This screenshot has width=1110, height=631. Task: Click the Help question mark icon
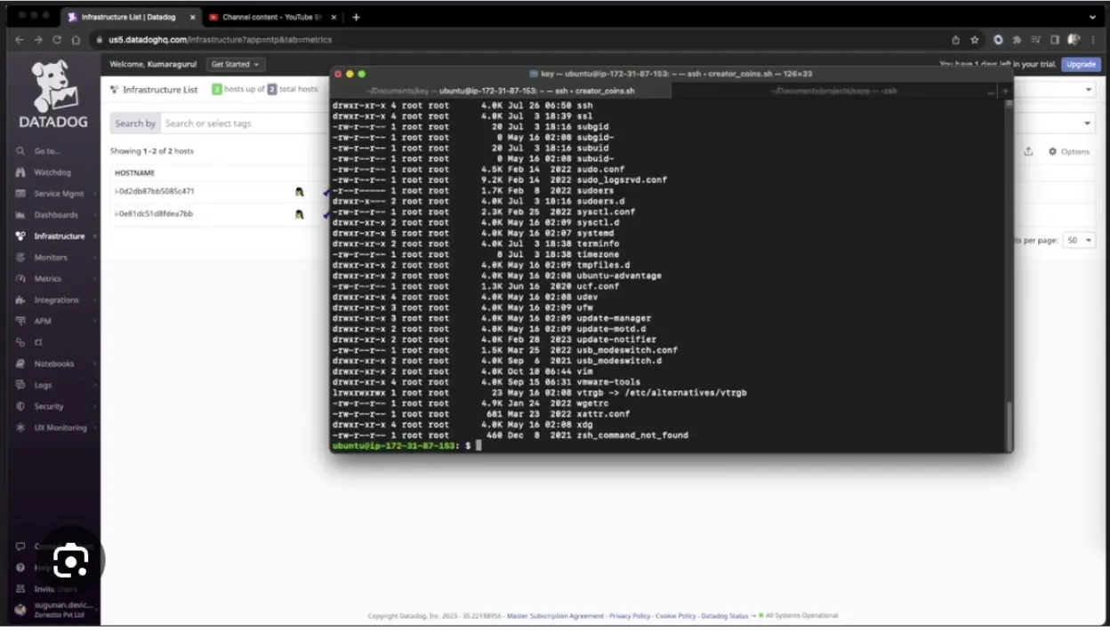[20, 567]
